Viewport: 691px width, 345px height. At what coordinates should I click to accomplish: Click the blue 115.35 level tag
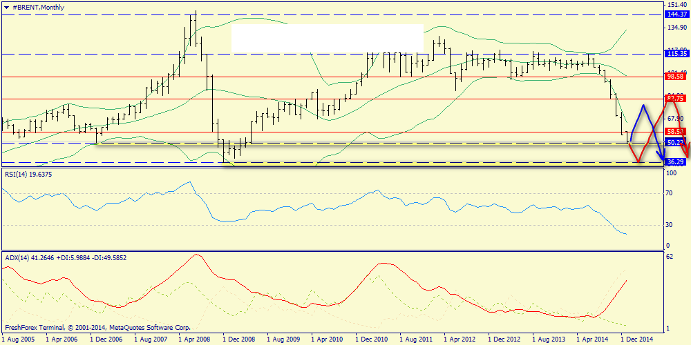677,54
